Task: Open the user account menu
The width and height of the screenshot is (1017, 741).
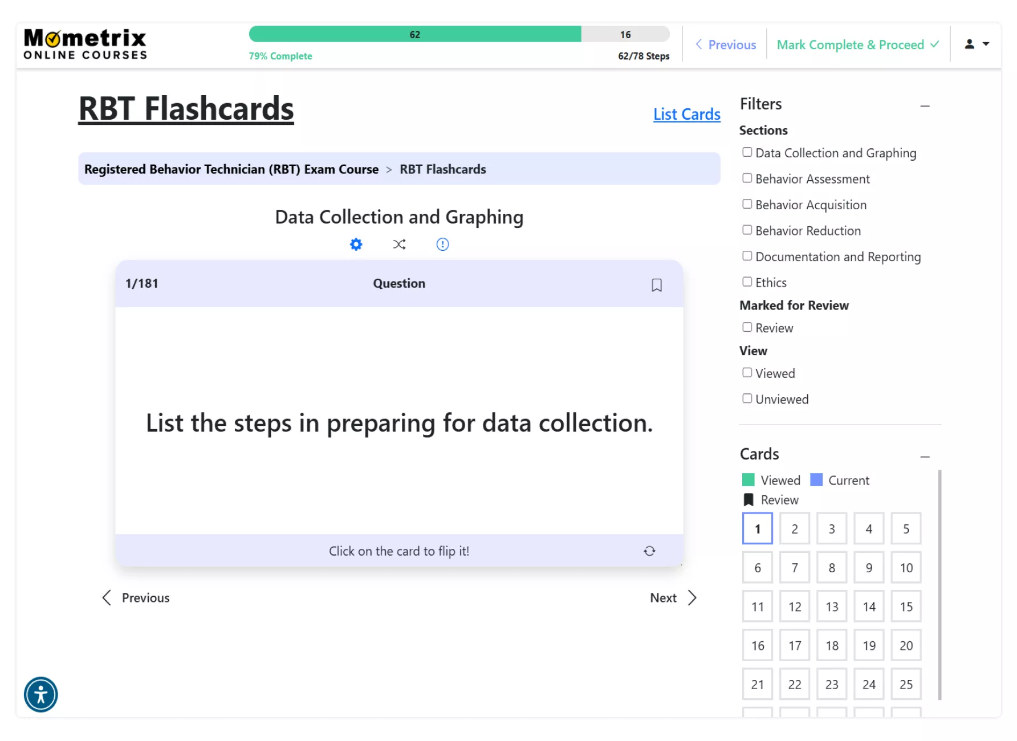Action: [976, 44]
